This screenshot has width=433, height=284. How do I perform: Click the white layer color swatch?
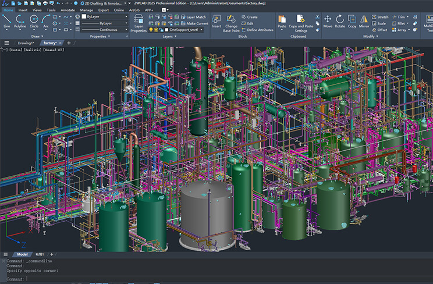166,30
